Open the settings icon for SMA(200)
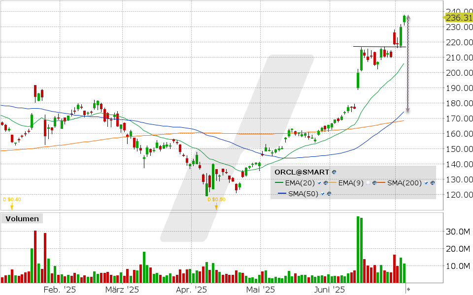Screen dimensions: 473x295 click(433, 183)
